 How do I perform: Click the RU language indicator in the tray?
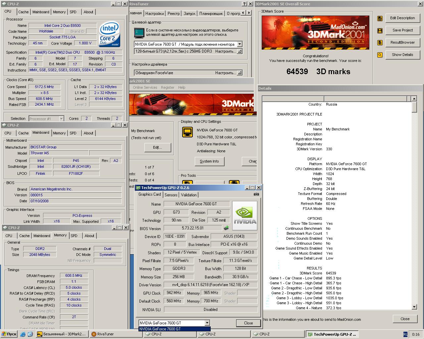click(x=405, y=334)
